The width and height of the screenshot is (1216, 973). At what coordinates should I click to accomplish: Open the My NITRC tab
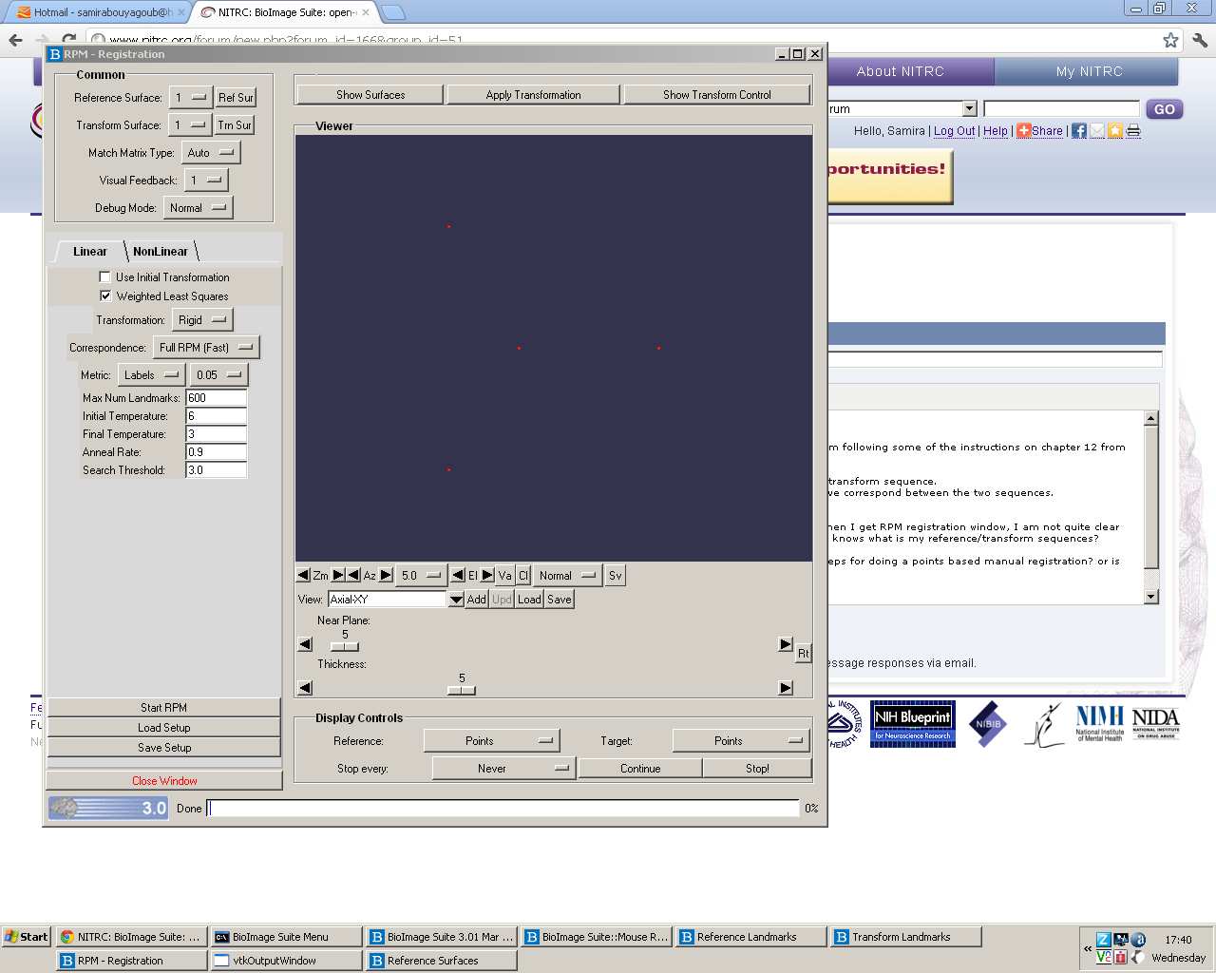point(1089,72)
